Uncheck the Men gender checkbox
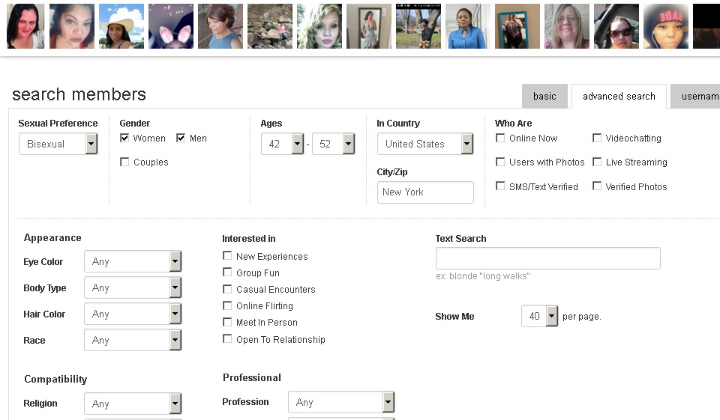The image size is (720, 420). [x=181, y=138]
